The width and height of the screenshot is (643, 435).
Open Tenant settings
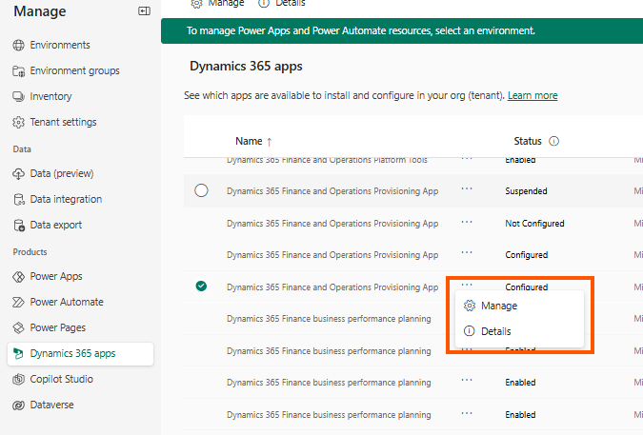tap(63, 122)
